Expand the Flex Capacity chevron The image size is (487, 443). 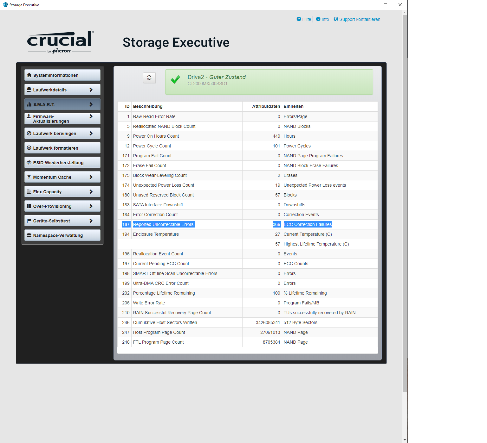92,191
